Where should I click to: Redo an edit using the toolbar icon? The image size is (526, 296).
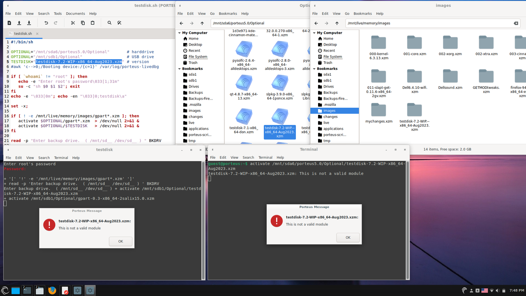coord(55,23)
